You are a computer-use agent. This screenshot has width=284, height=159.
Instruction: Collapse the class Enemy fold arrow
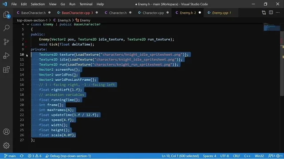(x=28, y=24)
